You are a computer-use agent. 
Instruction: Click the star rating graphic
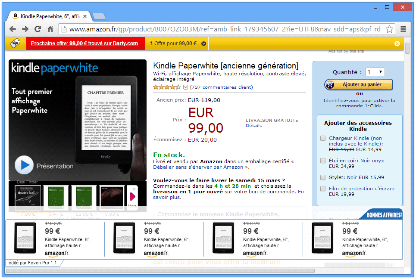coord(167,87)
